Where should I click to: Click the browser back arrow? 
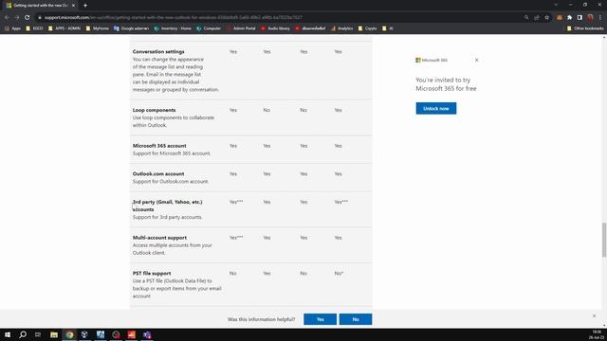tap(7, 17)
